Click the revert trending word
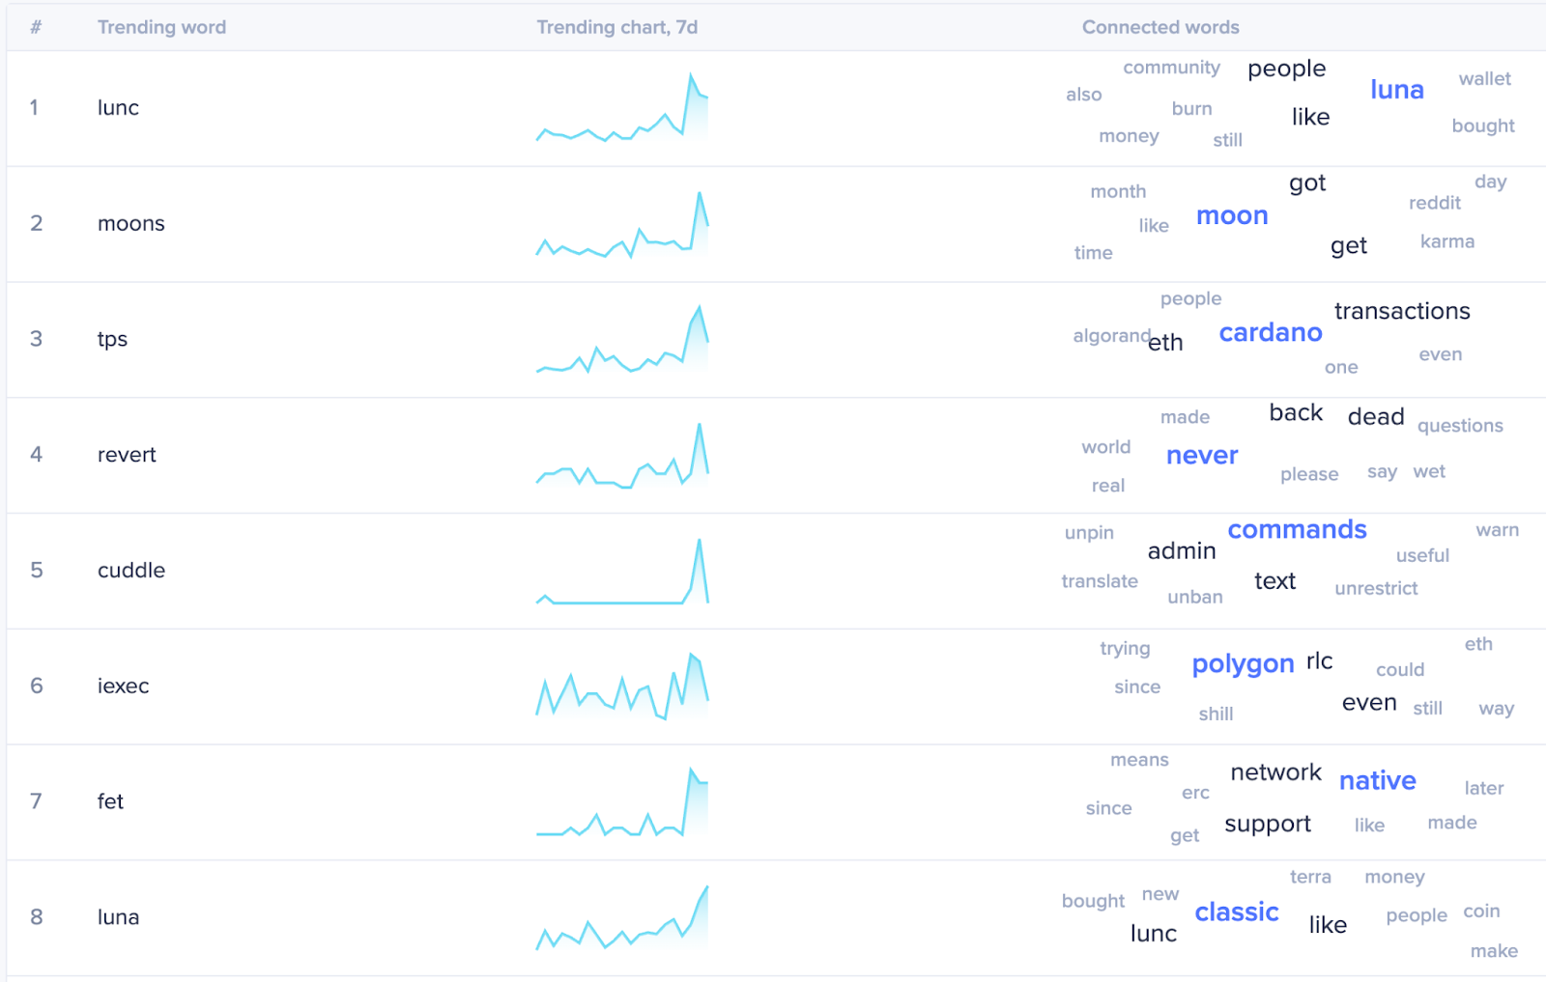The image size is (1546, 982). pos(127,455)
